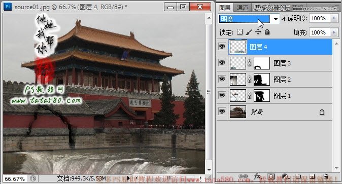Click document horizontal scrollbar left arrow
The width and height of the screenshot is (342, 184).
tap(136, 178)
